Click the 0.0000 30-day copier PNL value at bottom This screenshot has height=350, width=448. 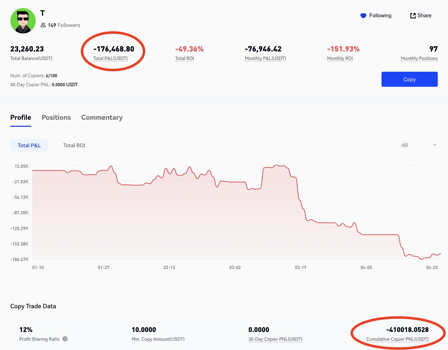[259, 330]
